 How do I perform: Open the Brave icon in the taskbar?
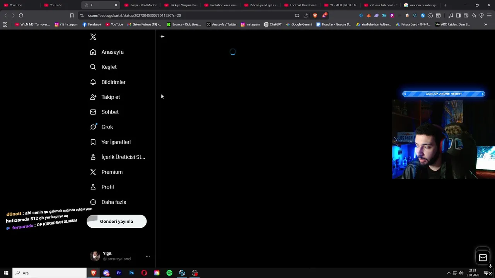click(94, 273)
